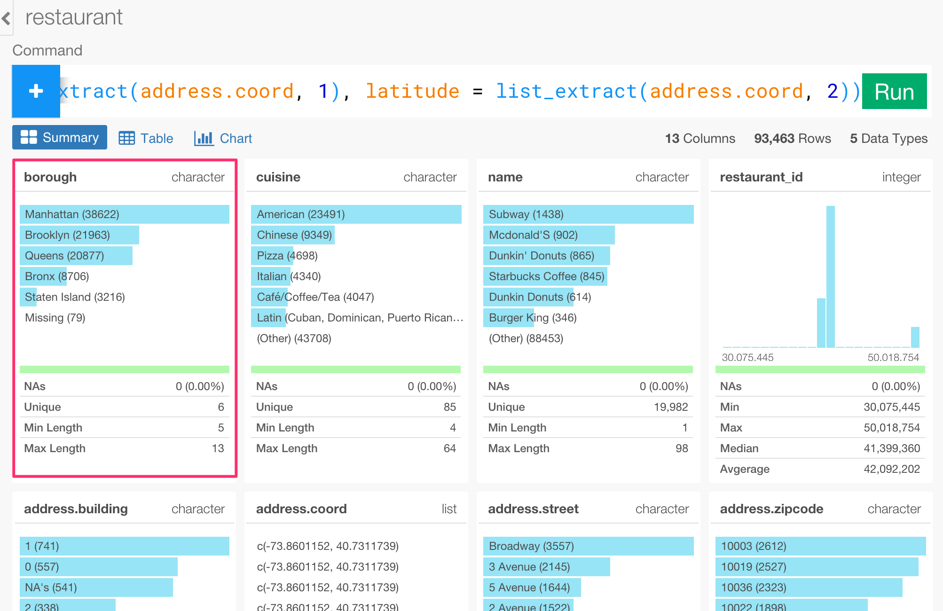Click the 1 (741) building bar
This screenshot has width=943, height=611.
point(125,546)
